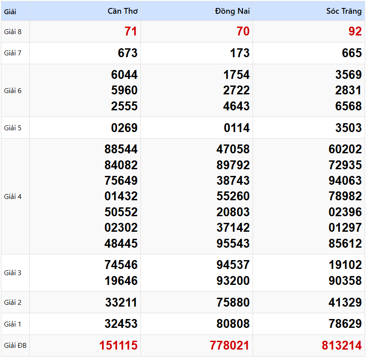
Task: Click Sóc Trăng special prize number 813214
Action: tap(342, 346)
